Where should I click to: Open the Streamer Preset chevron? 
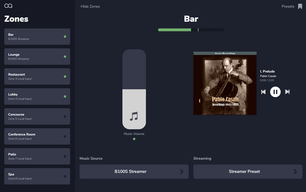[x=295, y=171]
